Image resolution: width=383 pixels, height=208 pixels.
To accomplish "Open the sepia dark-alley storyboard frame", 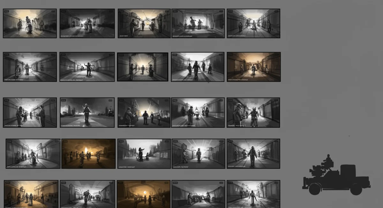I will pos(253,66).
